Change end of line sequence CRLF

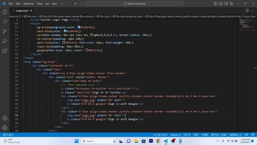pyautogui.click(x=196, y=135)
